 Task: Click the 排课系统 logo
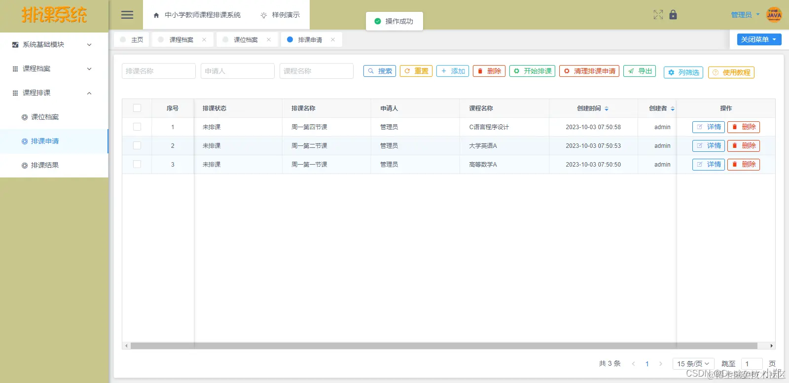54,15
